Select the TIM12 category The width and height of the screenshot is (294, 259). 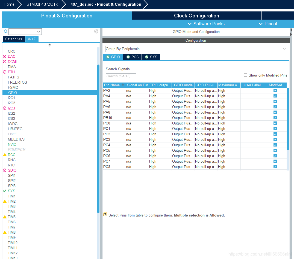[x=13, y=253]
